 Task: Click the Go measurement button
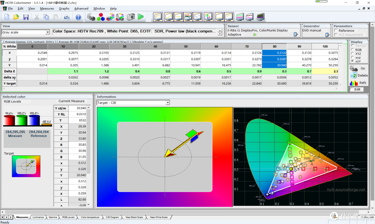click(359, 69)
